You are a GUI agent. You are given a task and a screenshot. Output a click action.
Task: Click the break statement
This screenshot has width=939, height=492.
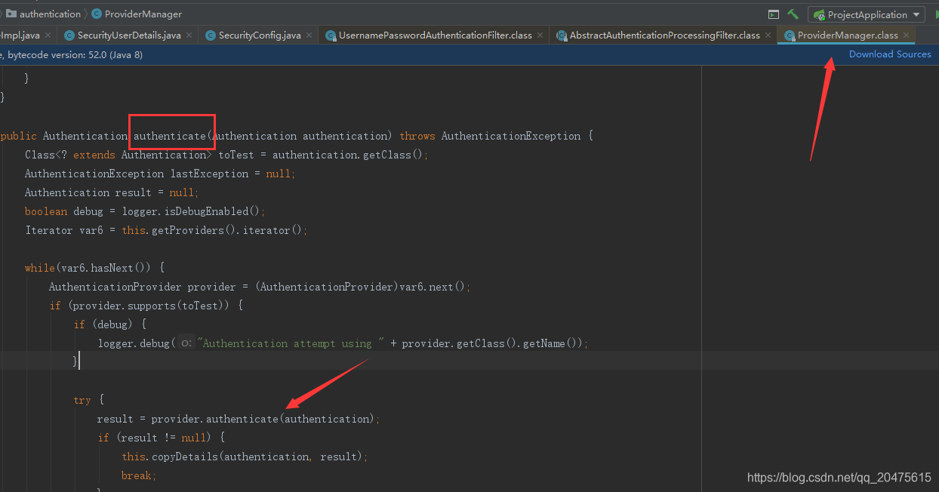tap(139, 475)
